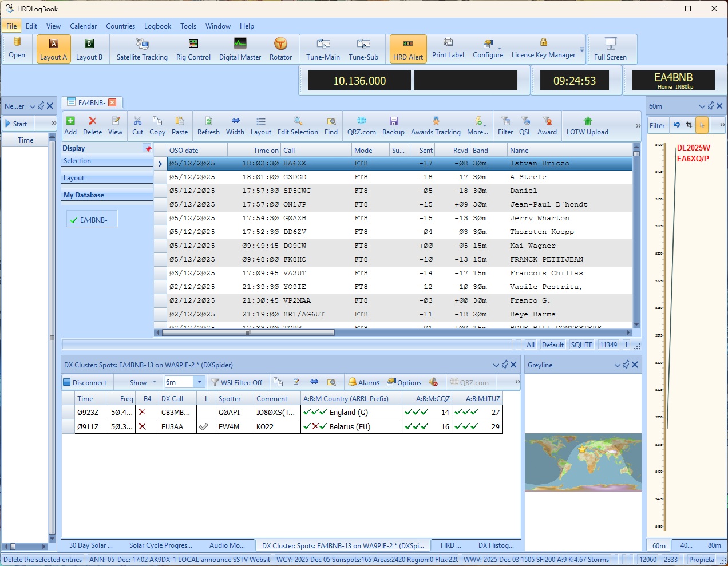Toggle the WSI Filter off button
The width and height of the screenshot is (728, 566).
(x=236, y=382)
